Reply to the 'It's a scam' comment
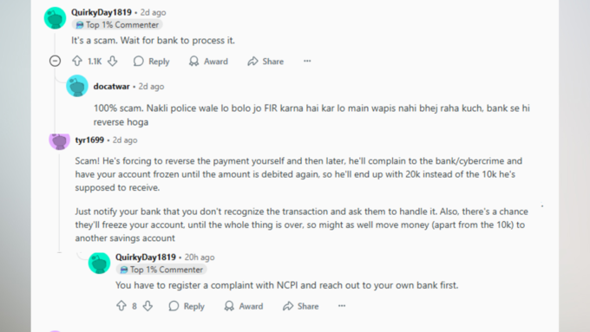 click(x=151, y=62)
